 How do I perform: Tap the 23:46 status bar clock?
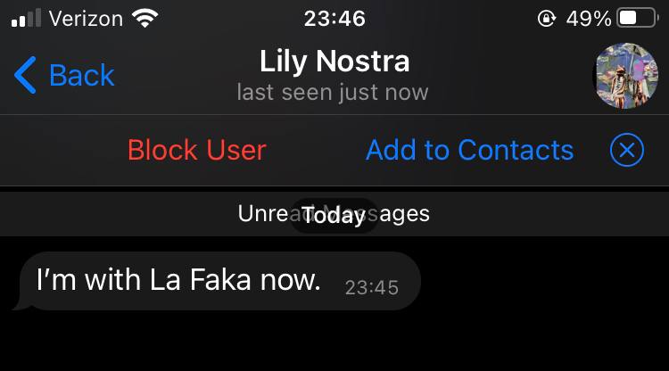(x=334, y=19)
